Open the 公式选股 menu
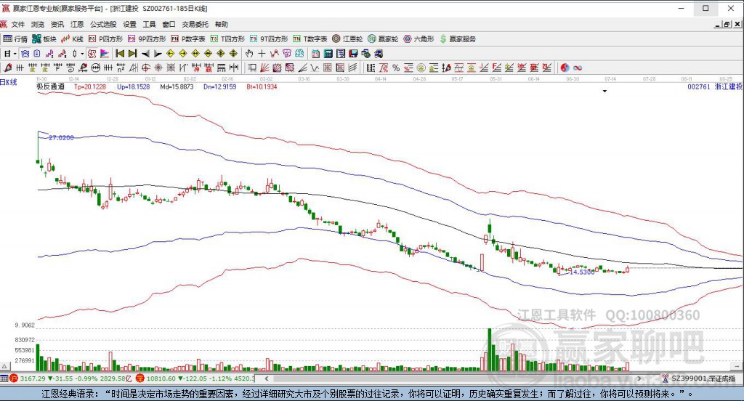744x401 pixels. tap(103, 24)
